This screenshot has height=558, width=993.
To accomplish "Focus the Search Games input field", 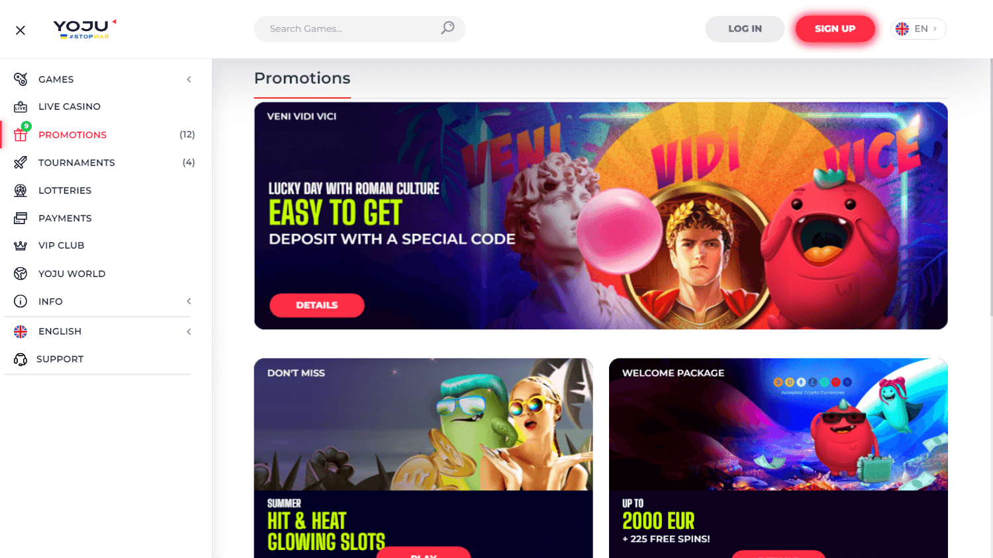I will tap(351, 28).
